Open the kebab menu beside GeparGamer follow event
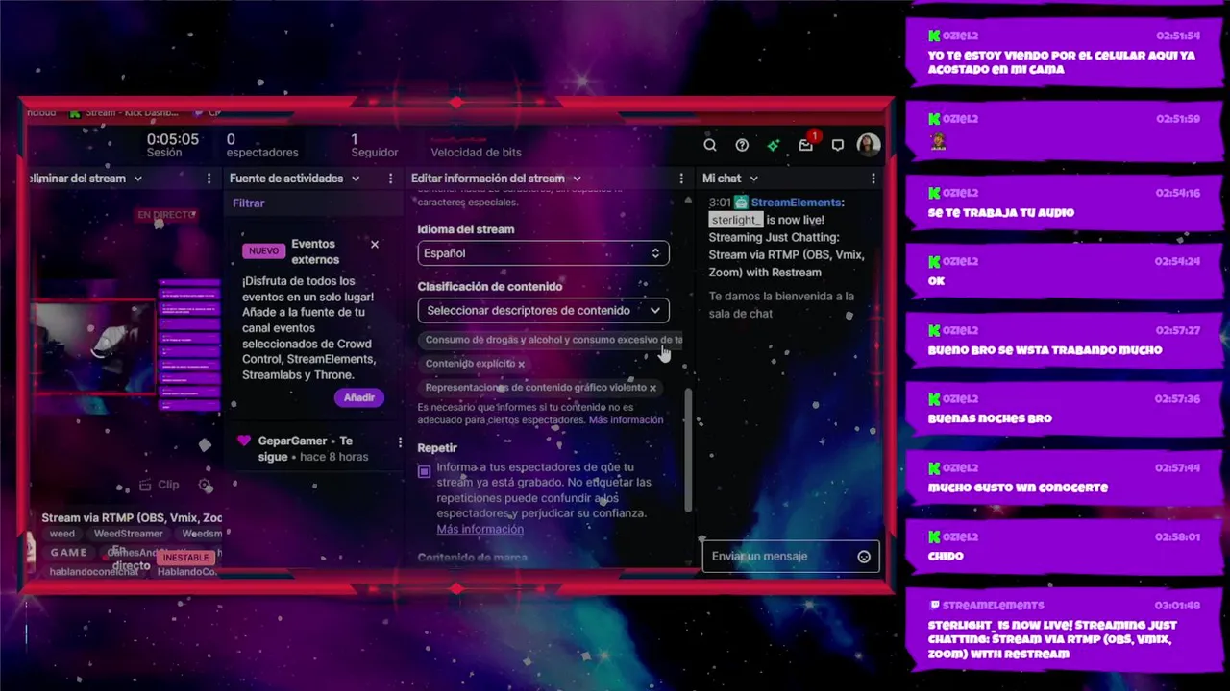The height and width of the screenshot is (691, 1230). [400, 442]
